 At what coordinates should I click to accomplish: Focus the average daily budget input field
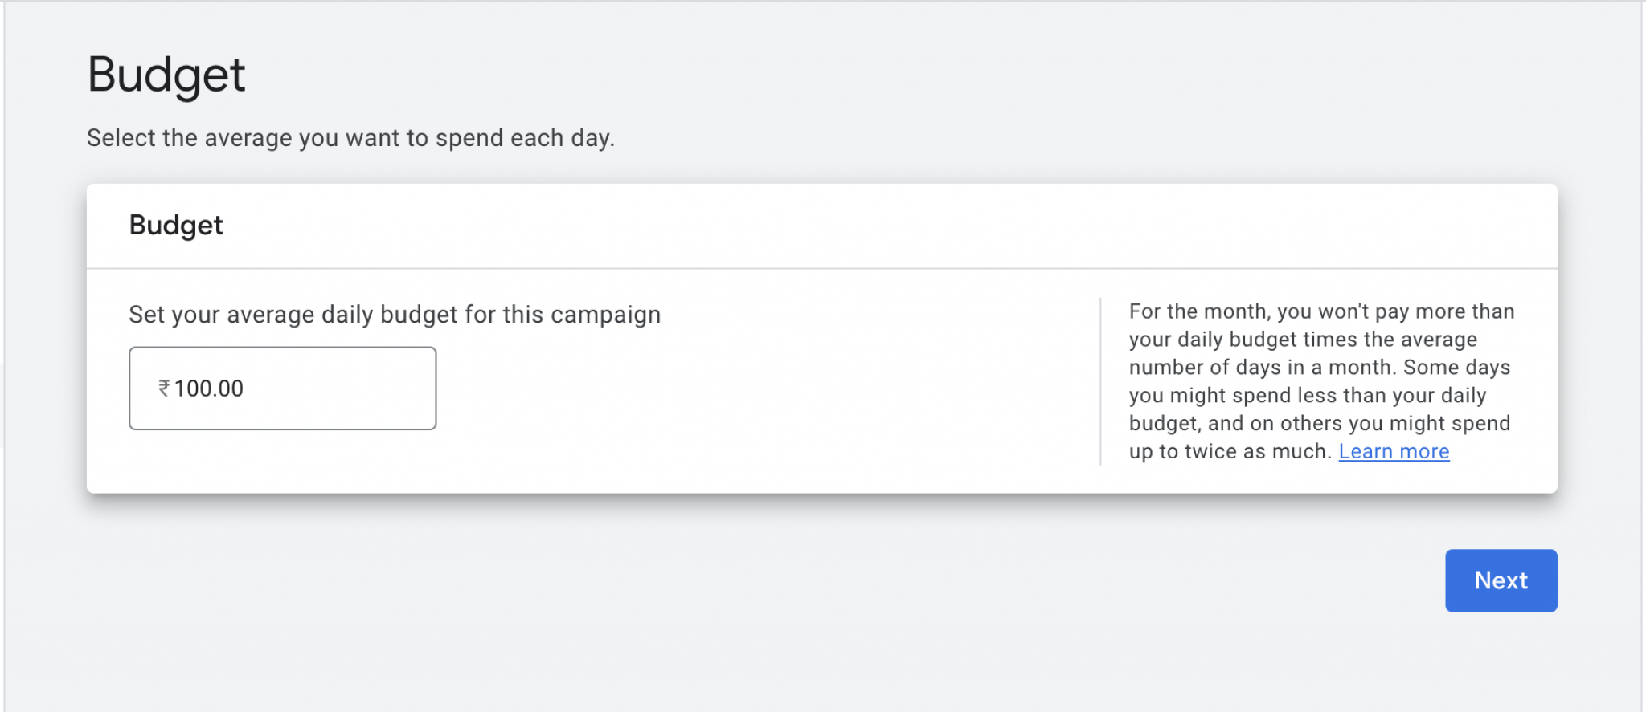[282, 389]
